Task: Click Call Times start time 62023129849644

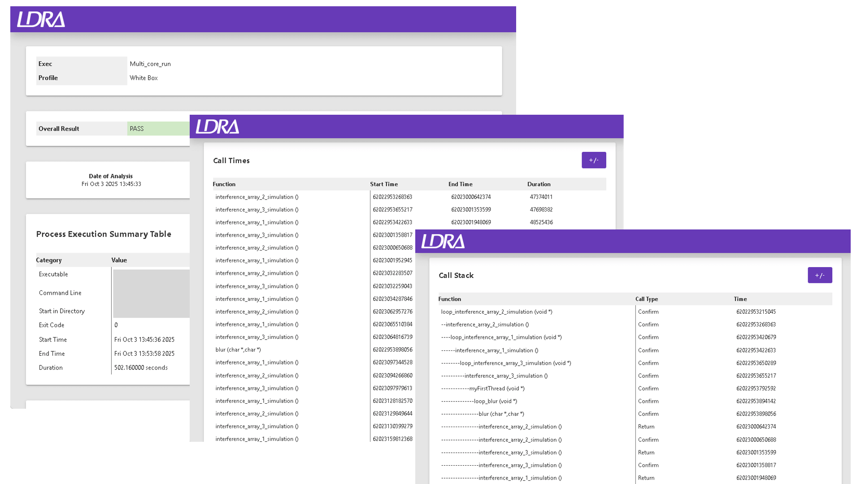Action: click(x=392, y=414)
